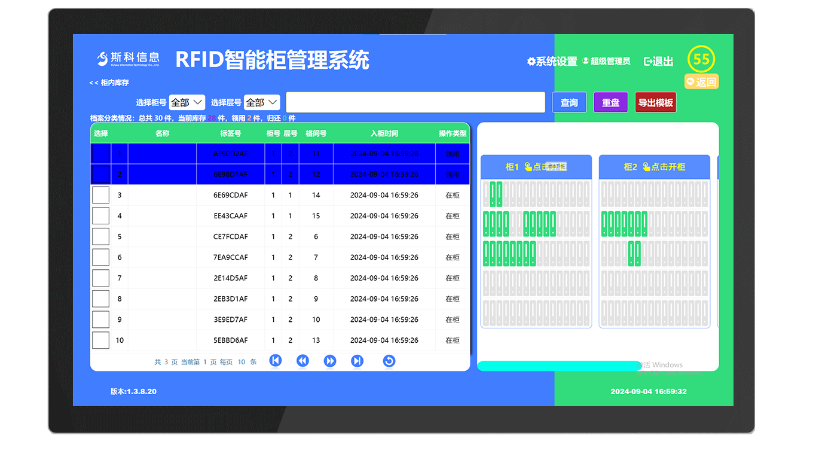
Task: Refresh the list with circular reload icon
Action: [x=389, y=361]
